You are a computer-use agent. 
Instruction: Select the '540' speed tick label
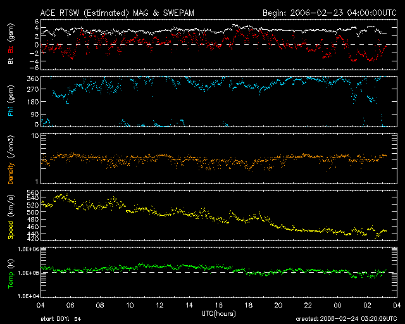coord(33,197)
